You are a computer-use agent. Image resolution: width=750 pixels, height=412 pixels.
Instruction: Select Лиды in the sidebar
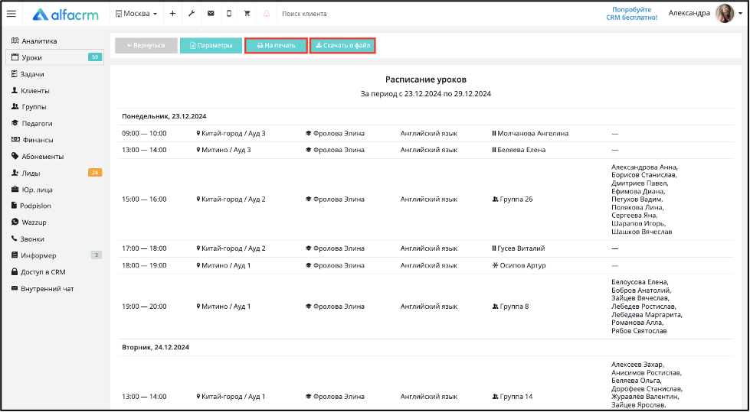(x=31, y=173)
